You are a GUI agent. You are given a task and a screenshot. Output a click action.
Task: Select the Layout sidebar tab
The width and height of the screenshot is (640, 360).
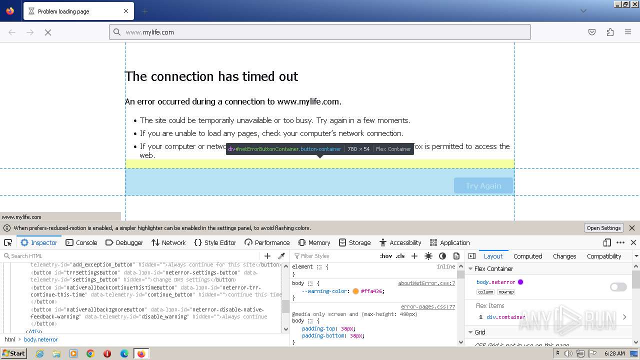[493, 256]
